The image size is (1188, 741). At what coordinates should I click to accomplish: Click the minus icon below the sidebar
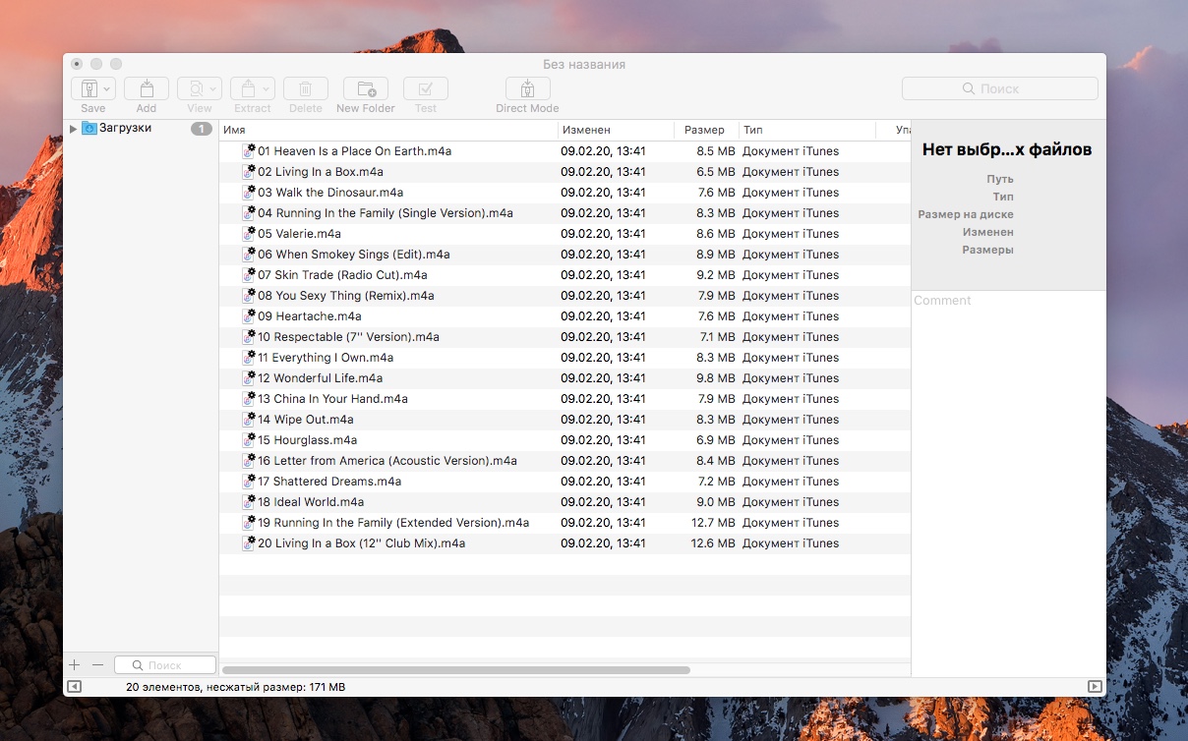[97, 665]
